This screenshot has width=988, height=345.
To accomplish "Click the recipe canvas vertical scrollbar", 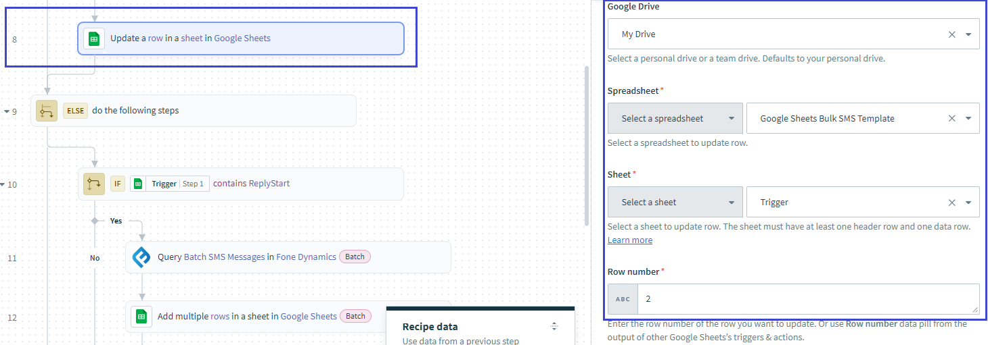I will coord(587,145).
